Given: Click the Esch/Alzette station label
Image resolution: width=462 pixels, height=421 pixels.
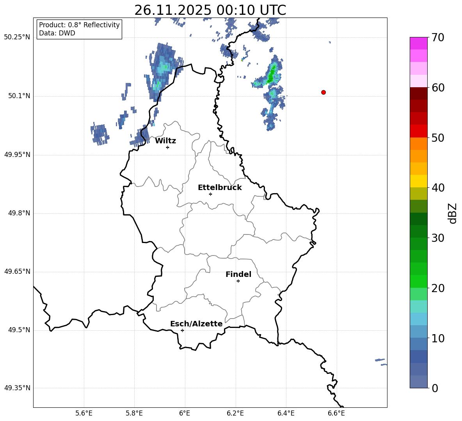Looking at the screenshot, I should click(196, 324).
